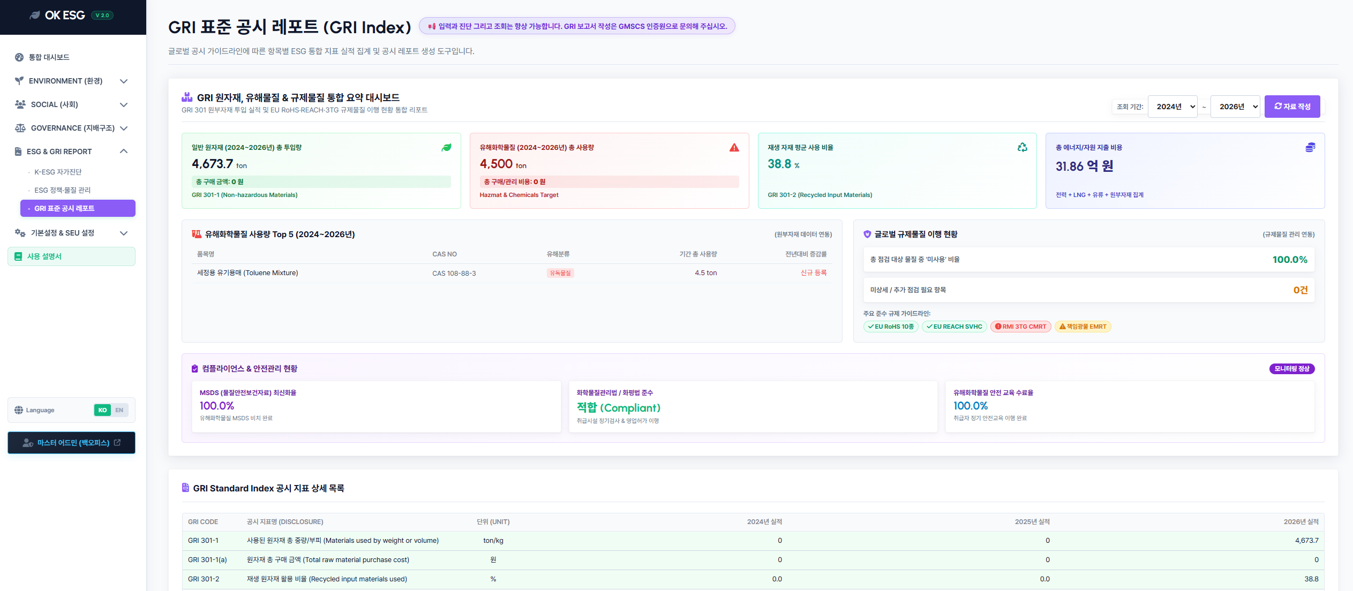Click the 책임광물 EMRT guideline tag
Image resolution: width=1353 pixels, height=591 pixels.
pos(1083,327)
